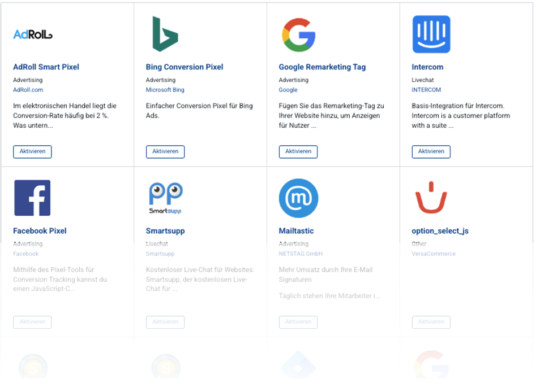Click the AdRoll description starting 'Im elektronischen Handel'
Screen dimensions: 536x392
point(65,116)
